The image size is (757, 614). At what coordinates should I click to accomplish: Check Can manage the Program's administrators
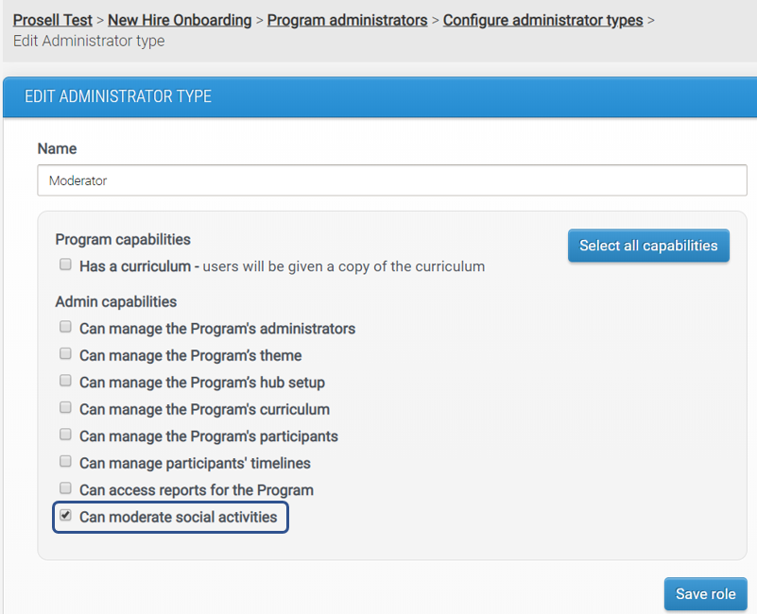pyautogui.click(x=65, y=328)
